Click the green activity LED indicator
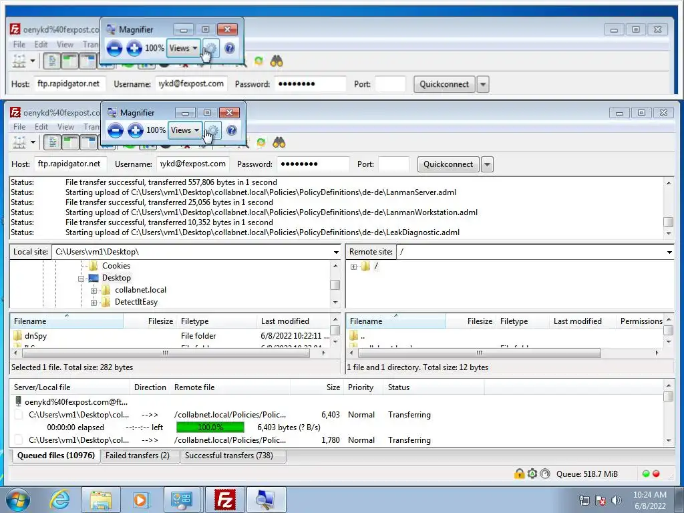The image size is (684, 513). point(646,474)
